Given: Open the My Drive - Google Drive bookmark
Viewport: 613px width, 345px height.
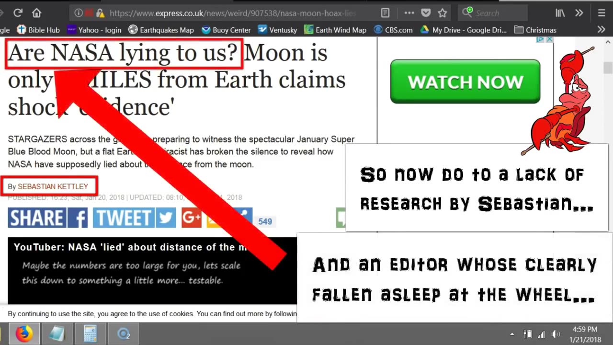Looking at the screenshot, I should pos(463,30).
